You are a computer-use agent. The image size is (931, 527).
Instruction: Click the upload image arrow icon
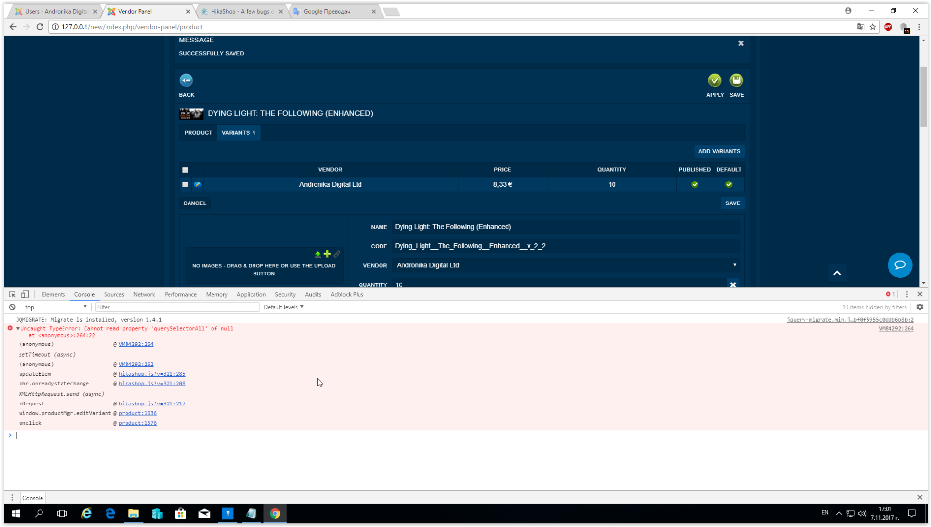pos(317,254)
